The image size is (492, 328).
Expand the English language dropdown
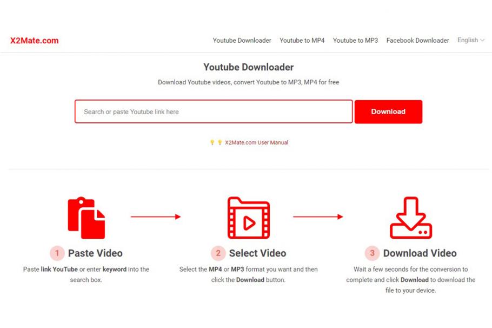coord(471,40)
